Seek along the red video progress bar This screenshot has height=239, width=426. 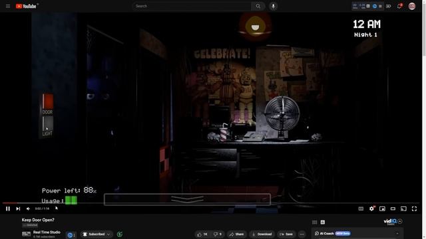(x=210, y=202)
